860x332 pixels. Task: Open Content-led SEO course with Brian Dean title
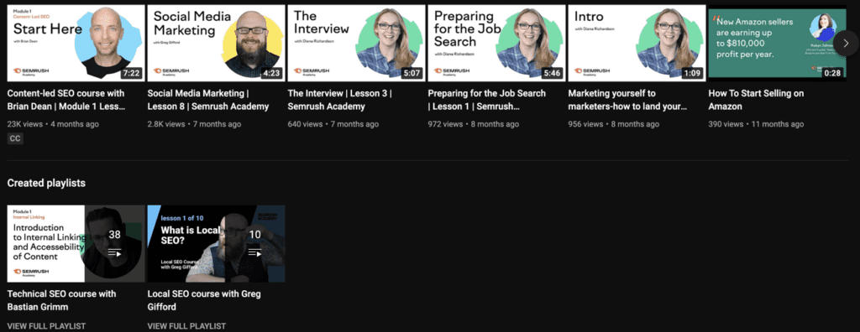[x=66, y=100]
